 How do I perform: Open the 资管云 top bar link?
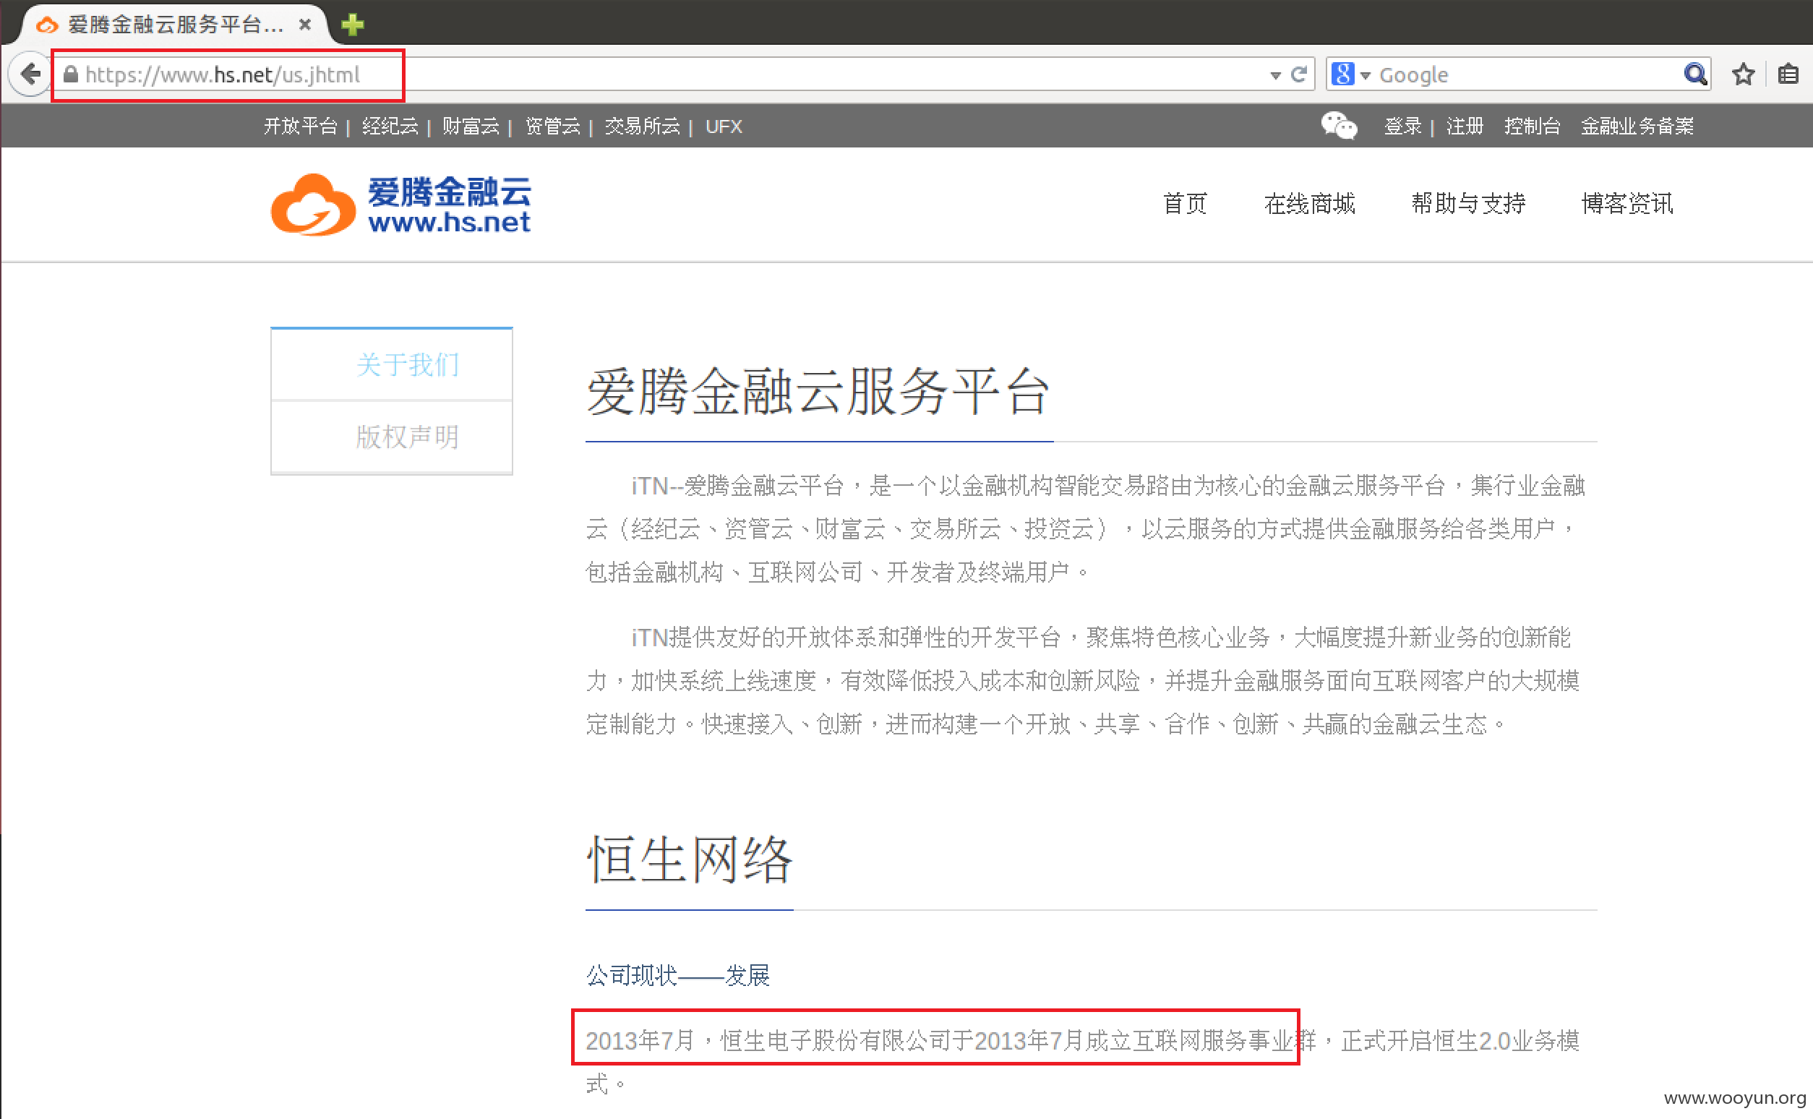552,127
